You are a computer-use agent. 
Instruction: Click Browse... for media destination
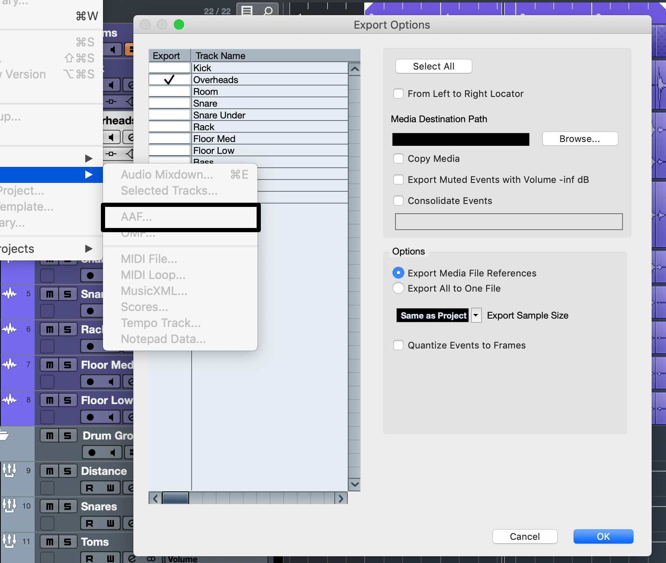(x=579, y=139)
